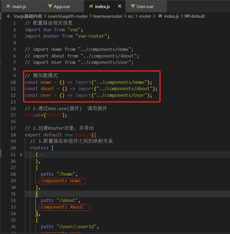The height and width of the screenshot is (234, 230).
Task: Click the "../components/About" import path on line 11
Action: (125, 89)
